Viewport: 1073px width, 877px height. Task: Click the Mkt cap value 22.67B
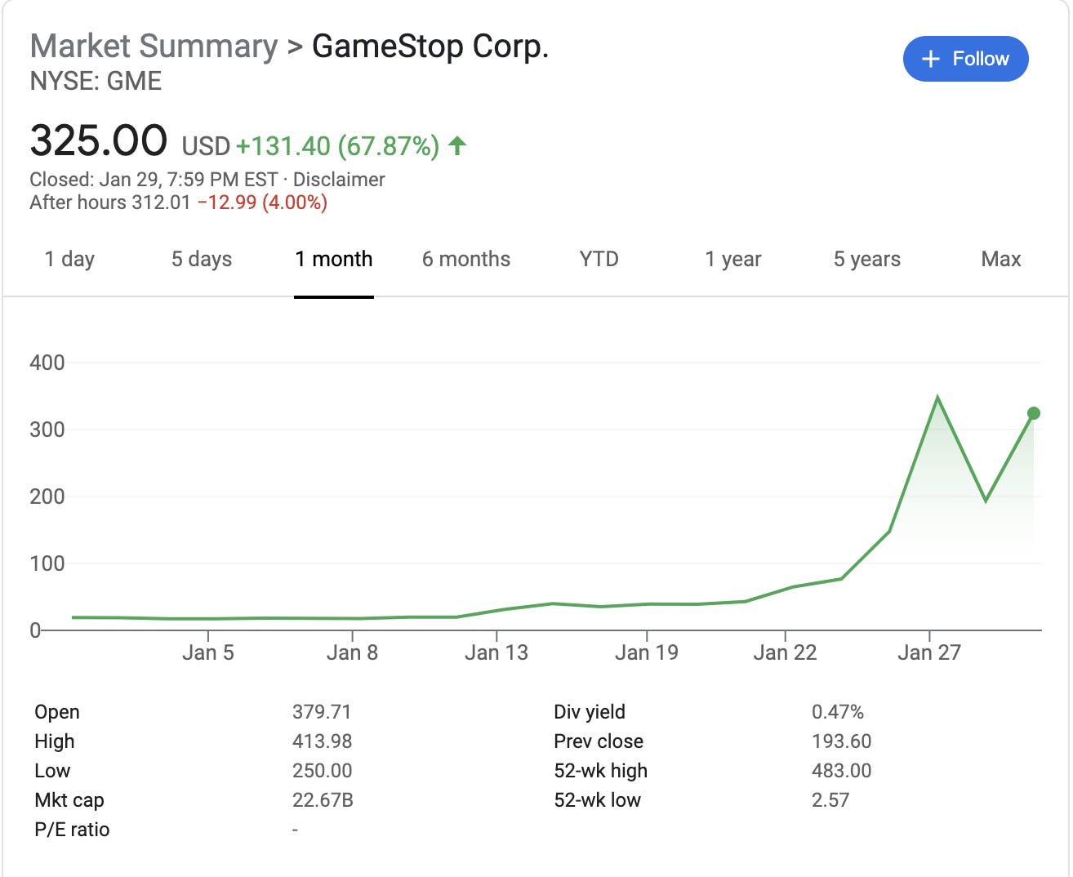(x=323, y=800)
